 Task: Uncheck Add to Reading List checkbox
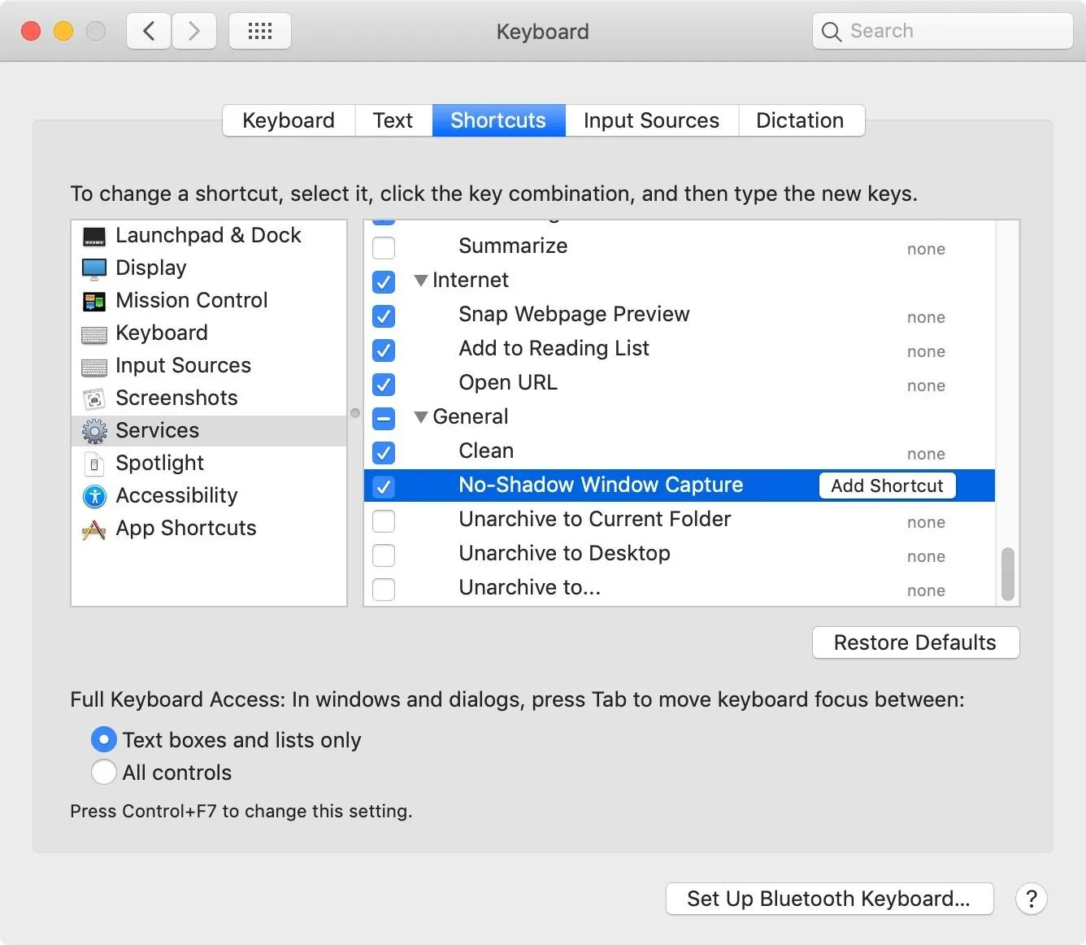click(384, 350)
